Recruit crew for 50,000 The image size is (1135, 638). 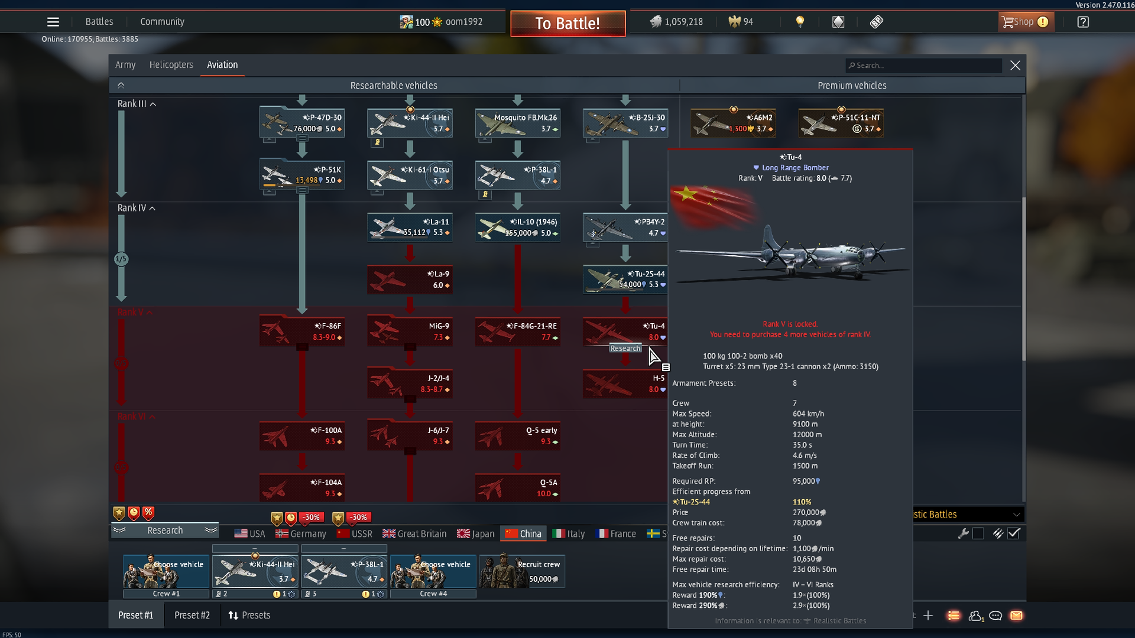pos(522,571)
